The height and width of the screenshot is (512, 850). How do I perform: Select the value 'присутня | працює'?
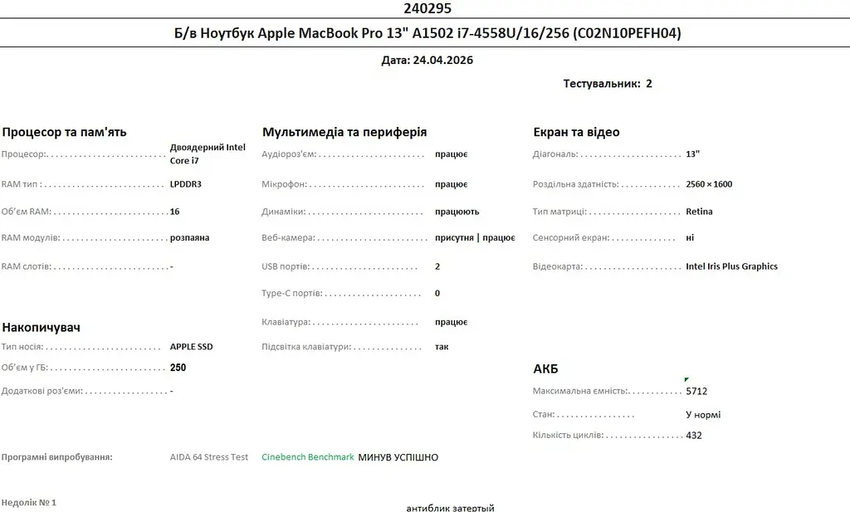[475, 238]
